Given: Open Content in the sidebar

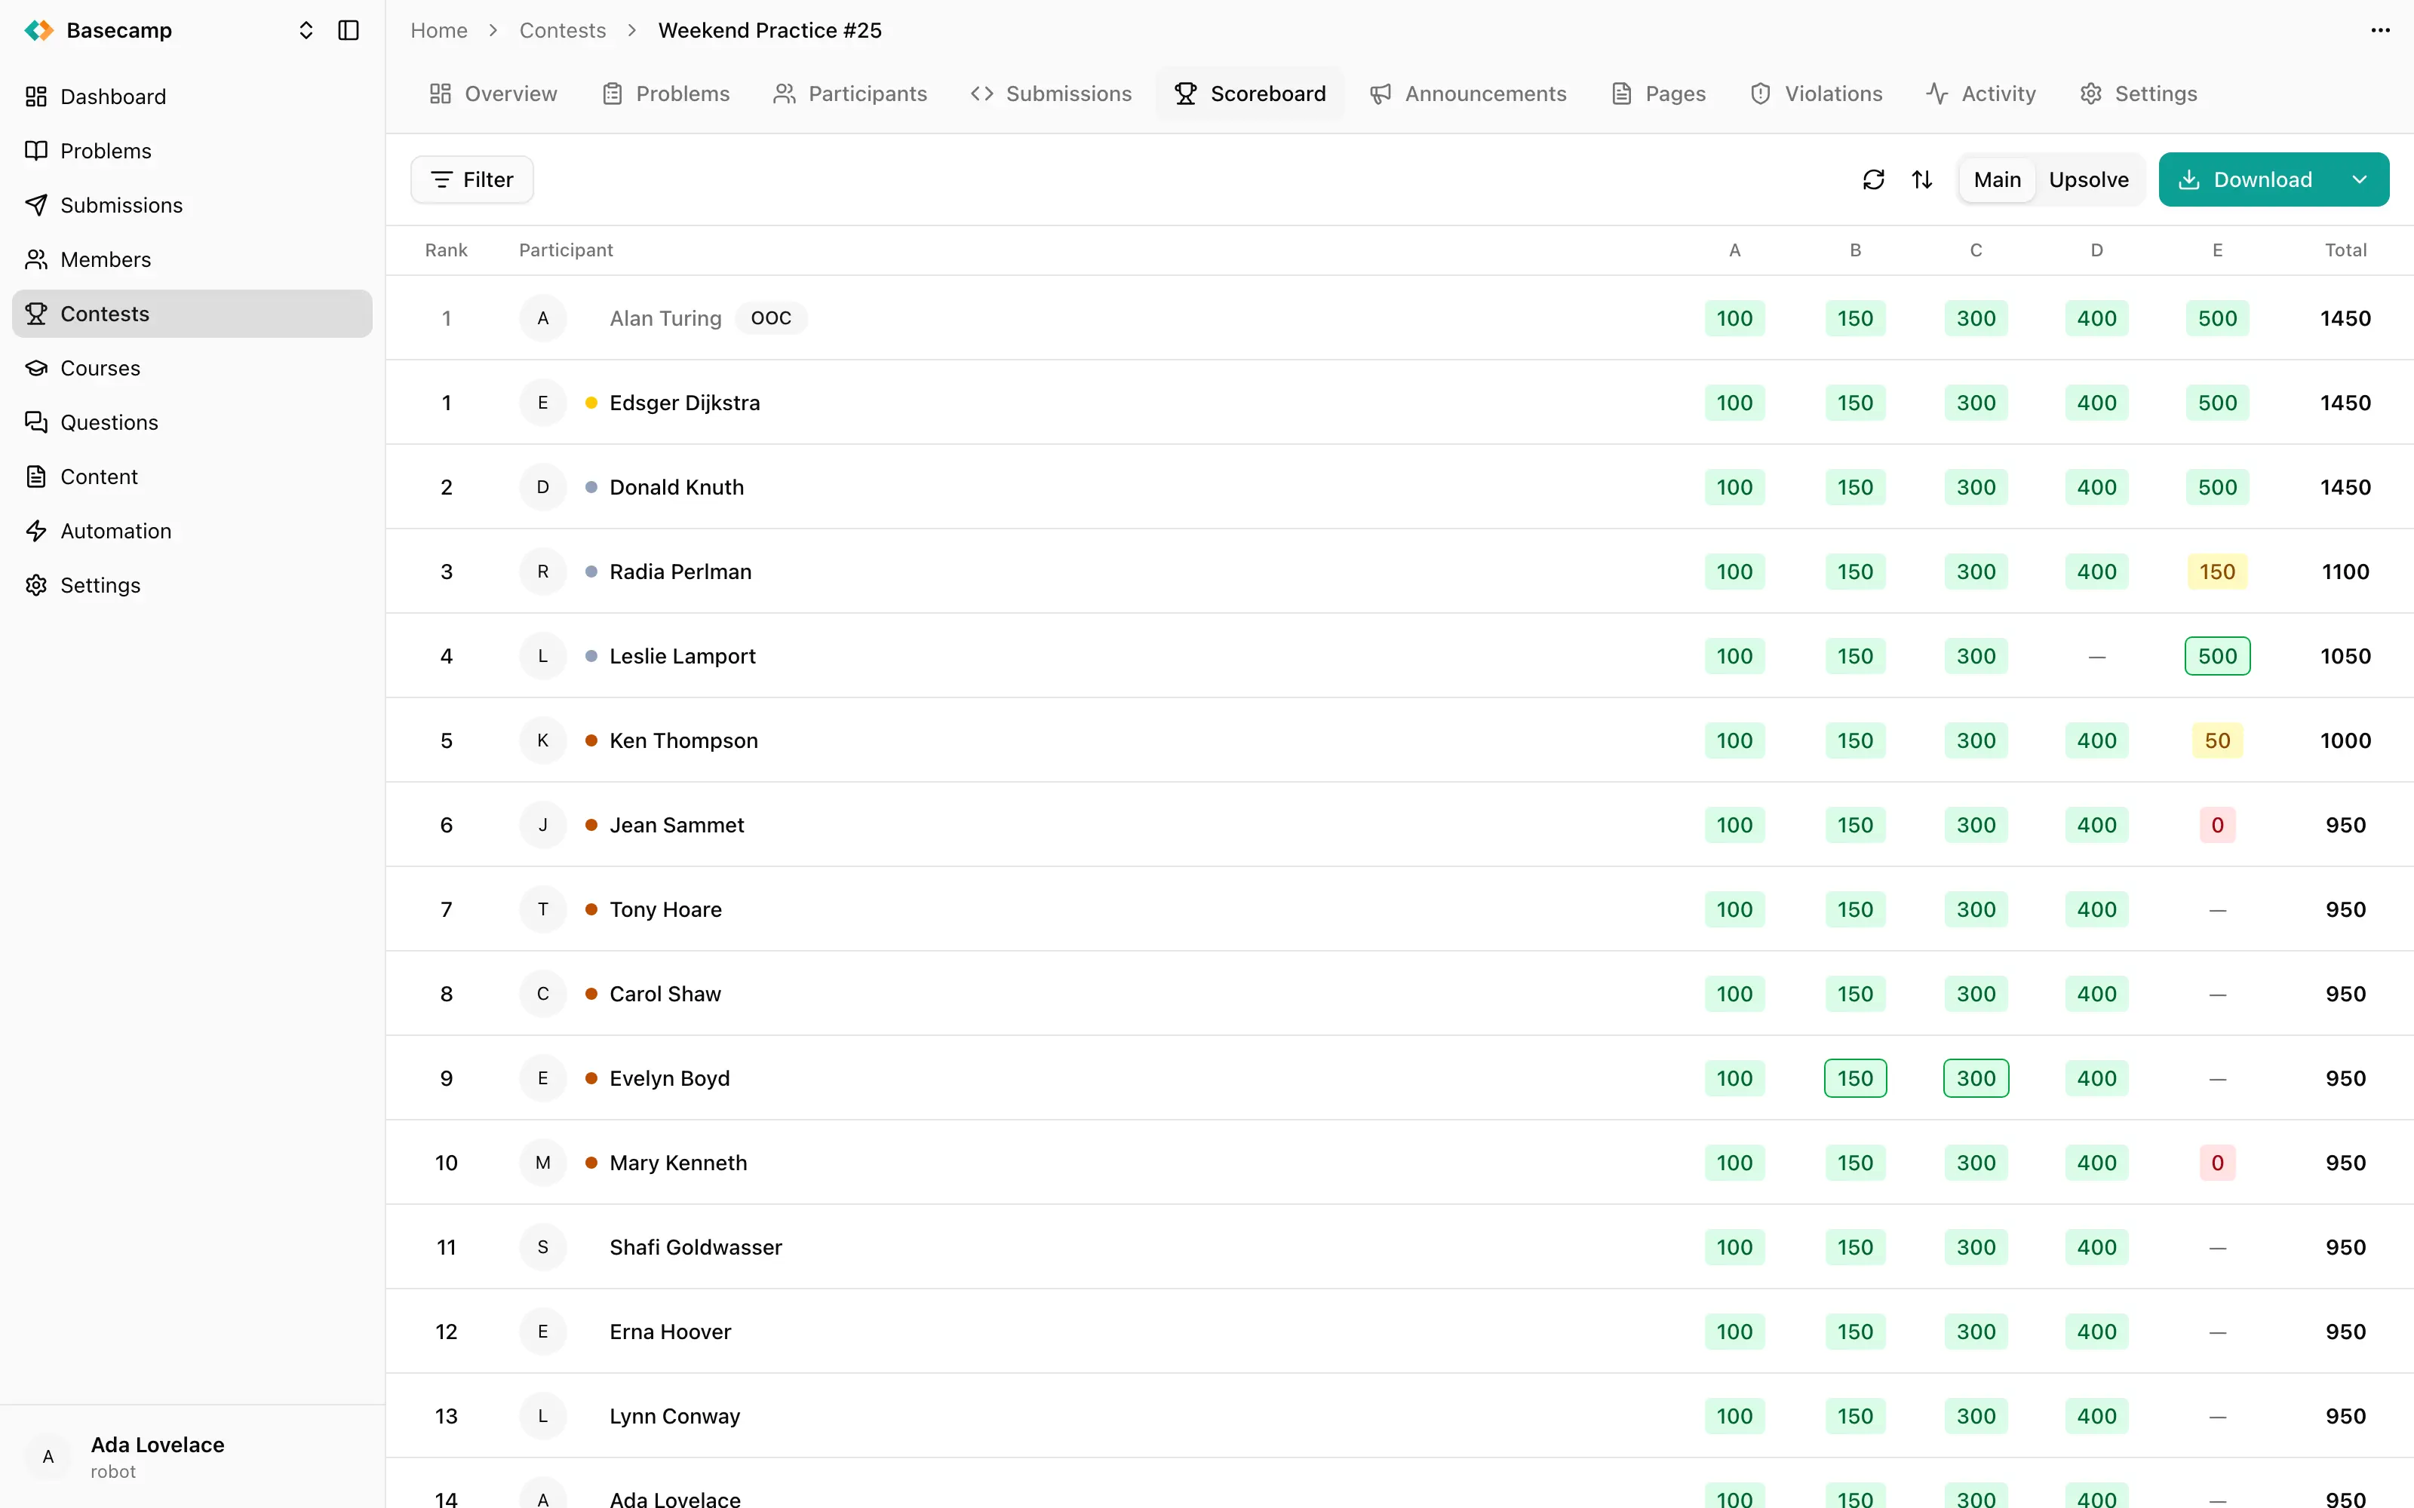Looking at the screenshot, I should tap(192, 477).
